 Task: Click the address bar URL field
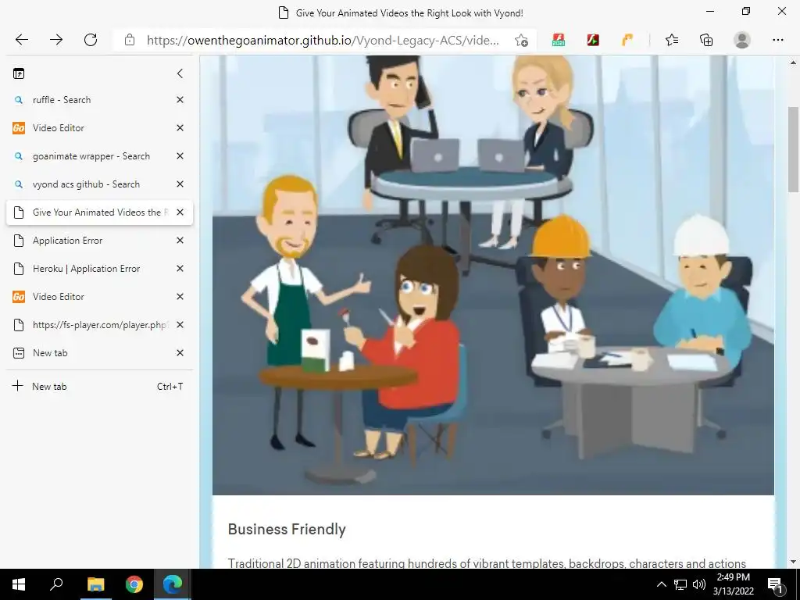(x=323, y=41)
